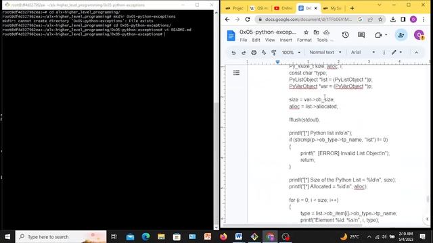Open Windows Start menu
Screen dimensions: 433x243
(7, 237)
